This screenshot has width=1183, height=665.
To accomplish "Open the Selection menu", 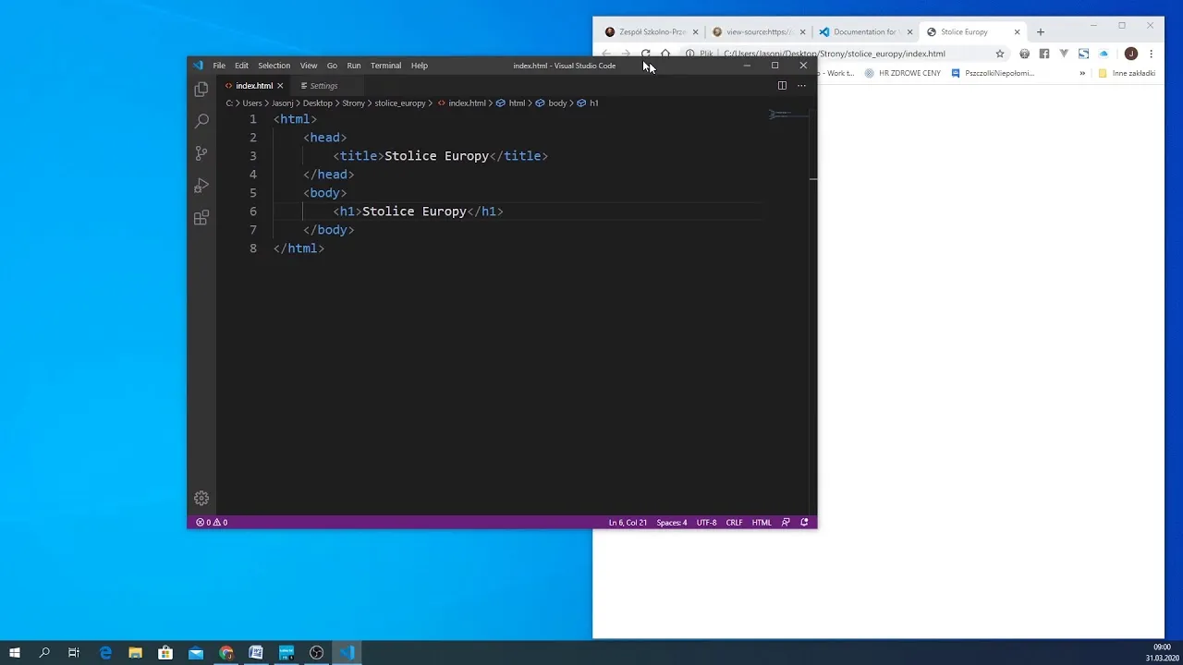I will pyautogui.click(x=274, y=66).
